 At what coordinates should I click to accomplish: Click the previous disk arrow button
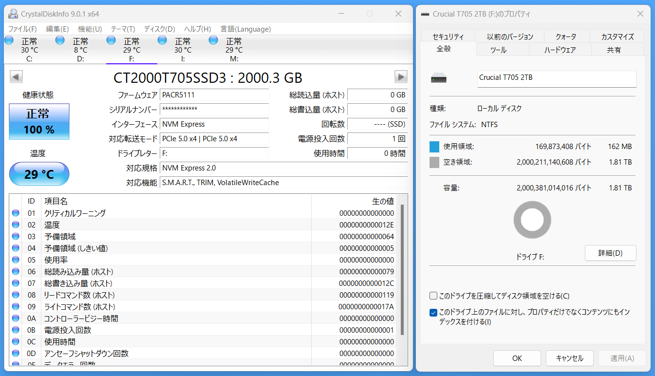(16, 77)
